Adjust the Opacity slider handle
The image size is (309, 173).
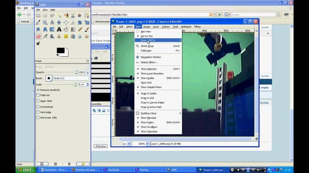coord(76,73)
